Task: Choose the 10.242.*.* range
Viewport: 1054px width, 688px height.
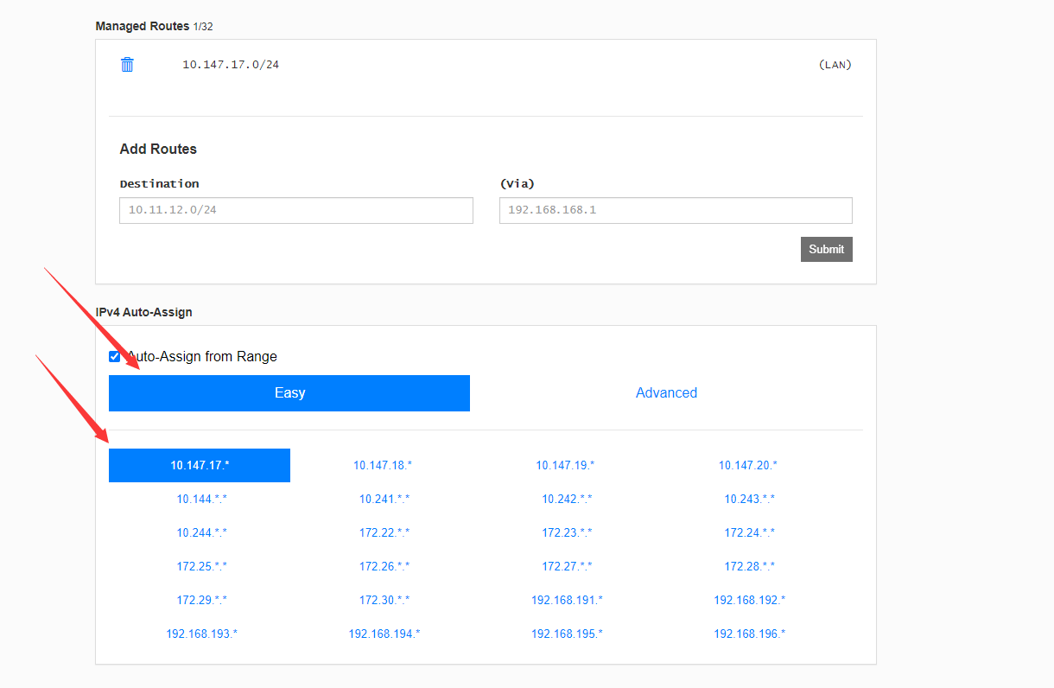Action: 567,499
